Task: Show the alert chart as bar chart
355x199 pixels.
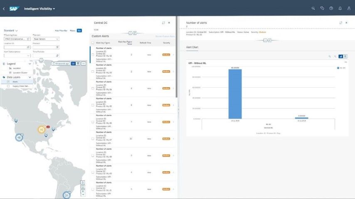Action: coord(341,57)
